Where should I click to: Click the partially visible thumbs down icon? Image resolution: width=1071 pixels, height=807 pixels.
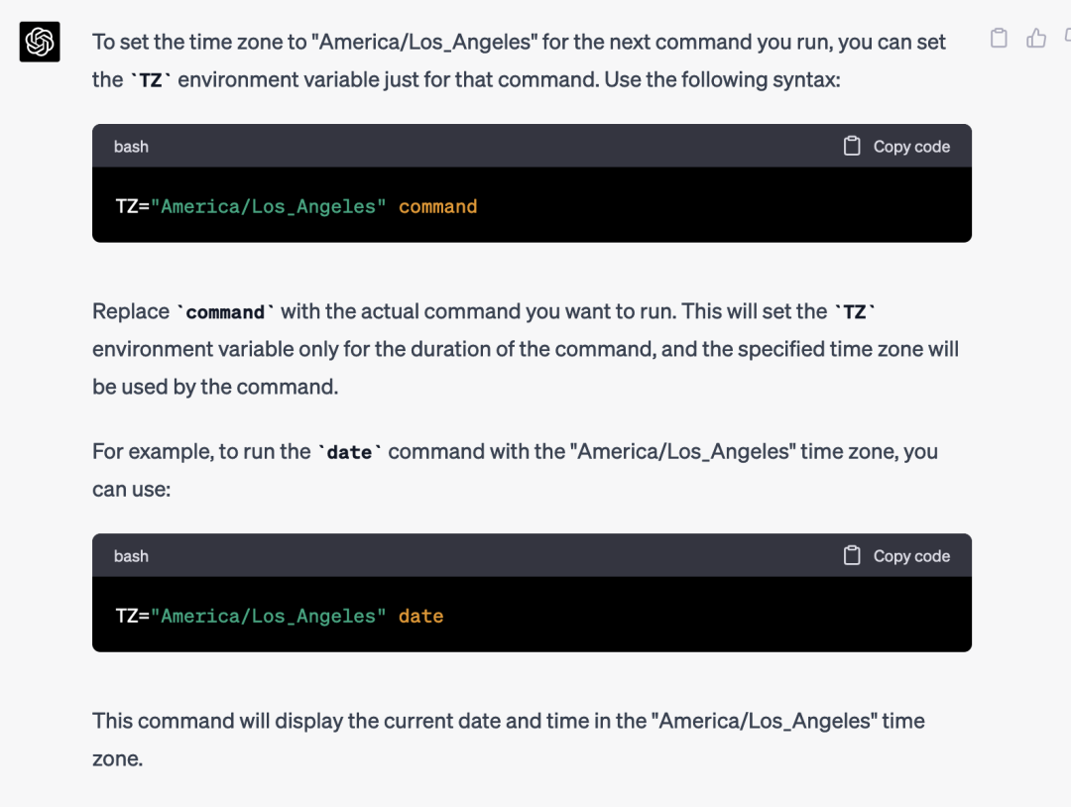point(1068,35)
